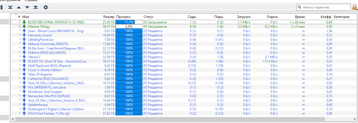
Task: Click the move up in queue arrow
Action: (19, 7)
